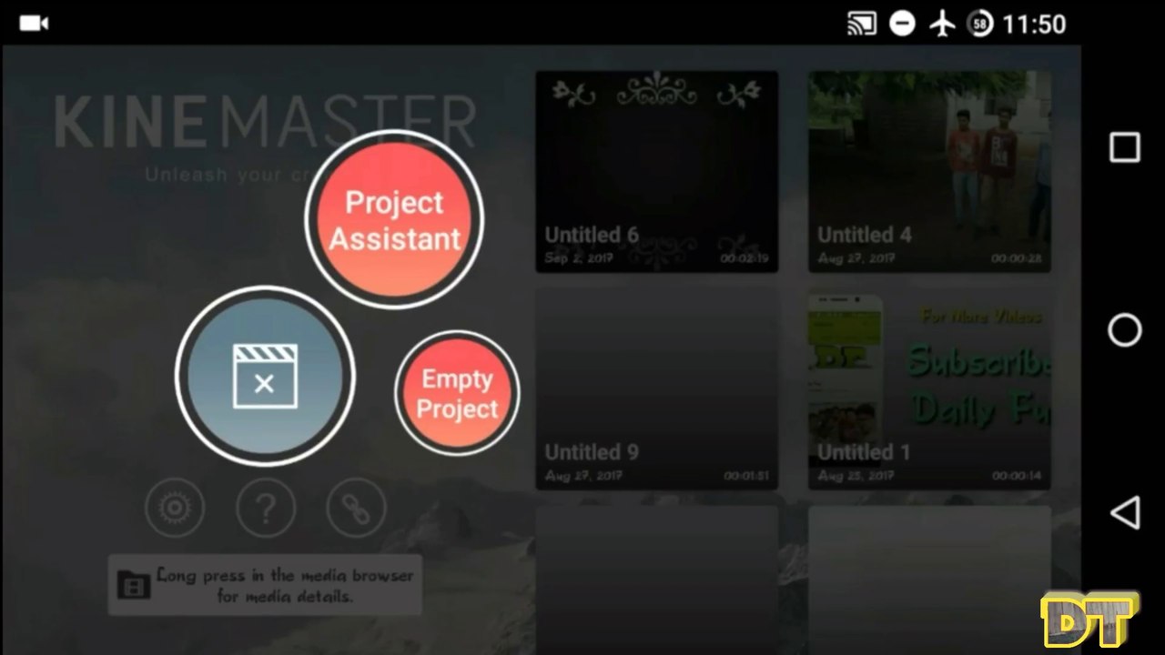Open the Untitled 4 project thumbnail

click(x=929, y=172)
